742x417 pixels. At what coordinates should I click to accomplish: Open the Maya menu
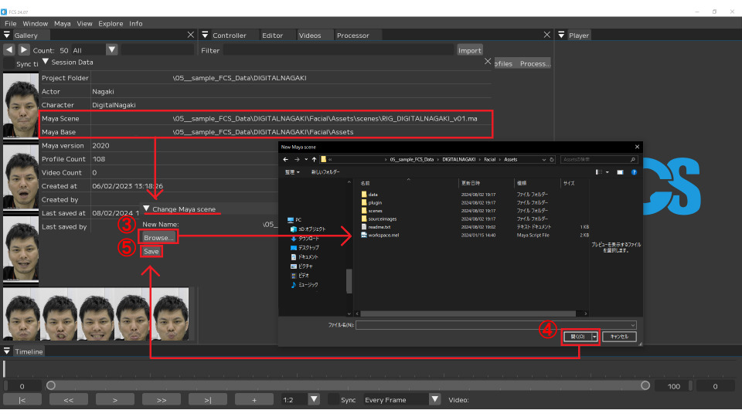(x=63, y=23)
